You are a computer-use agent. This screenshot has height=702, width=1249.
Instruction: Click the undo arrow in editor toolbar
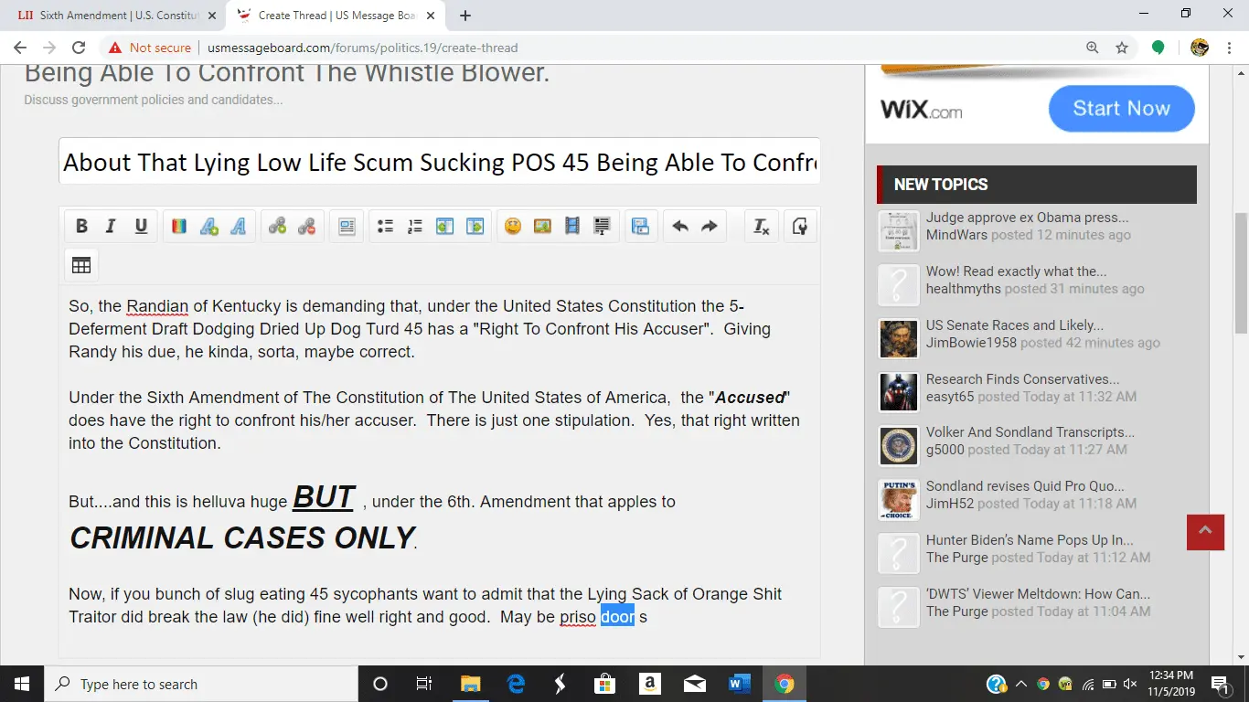pos(680,227)
